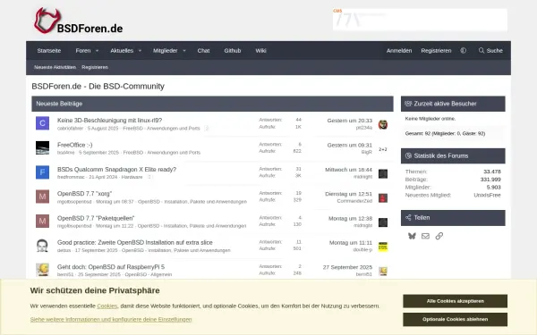Click Registrieren in the top bar
The image size is (537, 335).
click(436, 51)
